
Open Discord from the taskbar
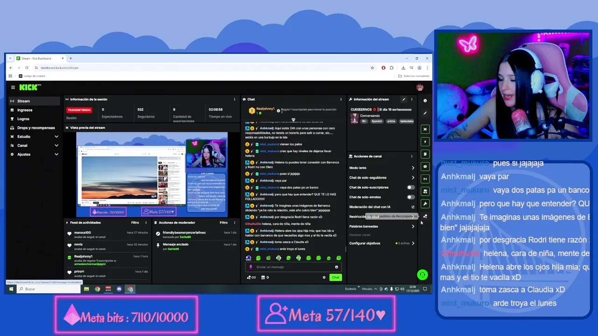coord(119,289)
